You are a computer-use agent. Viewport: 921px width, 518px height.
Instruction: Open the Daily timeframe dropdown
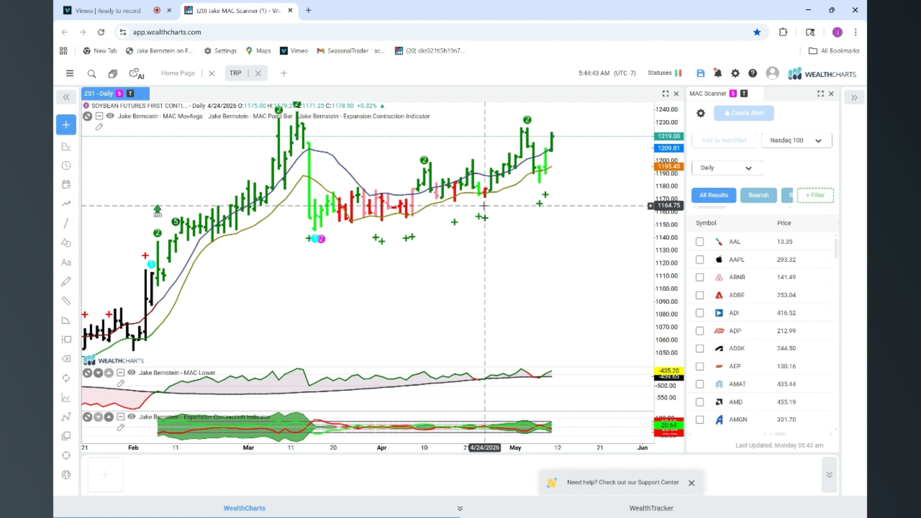pyautogui.click(x=727, y=168)
